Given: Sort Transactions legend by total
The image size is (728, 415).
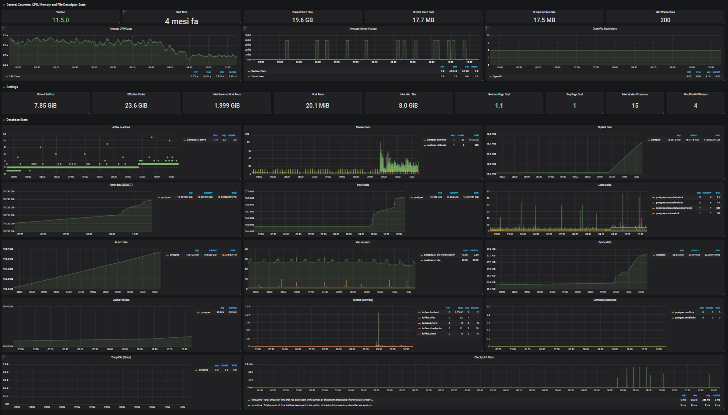Looking at the screenshot, I should point(476,135).
